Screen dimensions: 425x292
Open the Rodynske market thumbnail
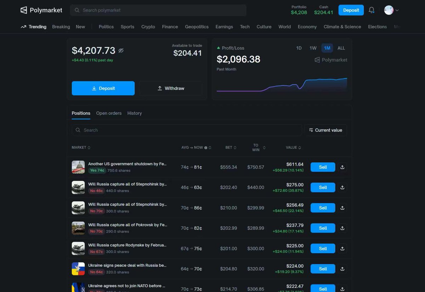tap(78, 249)
